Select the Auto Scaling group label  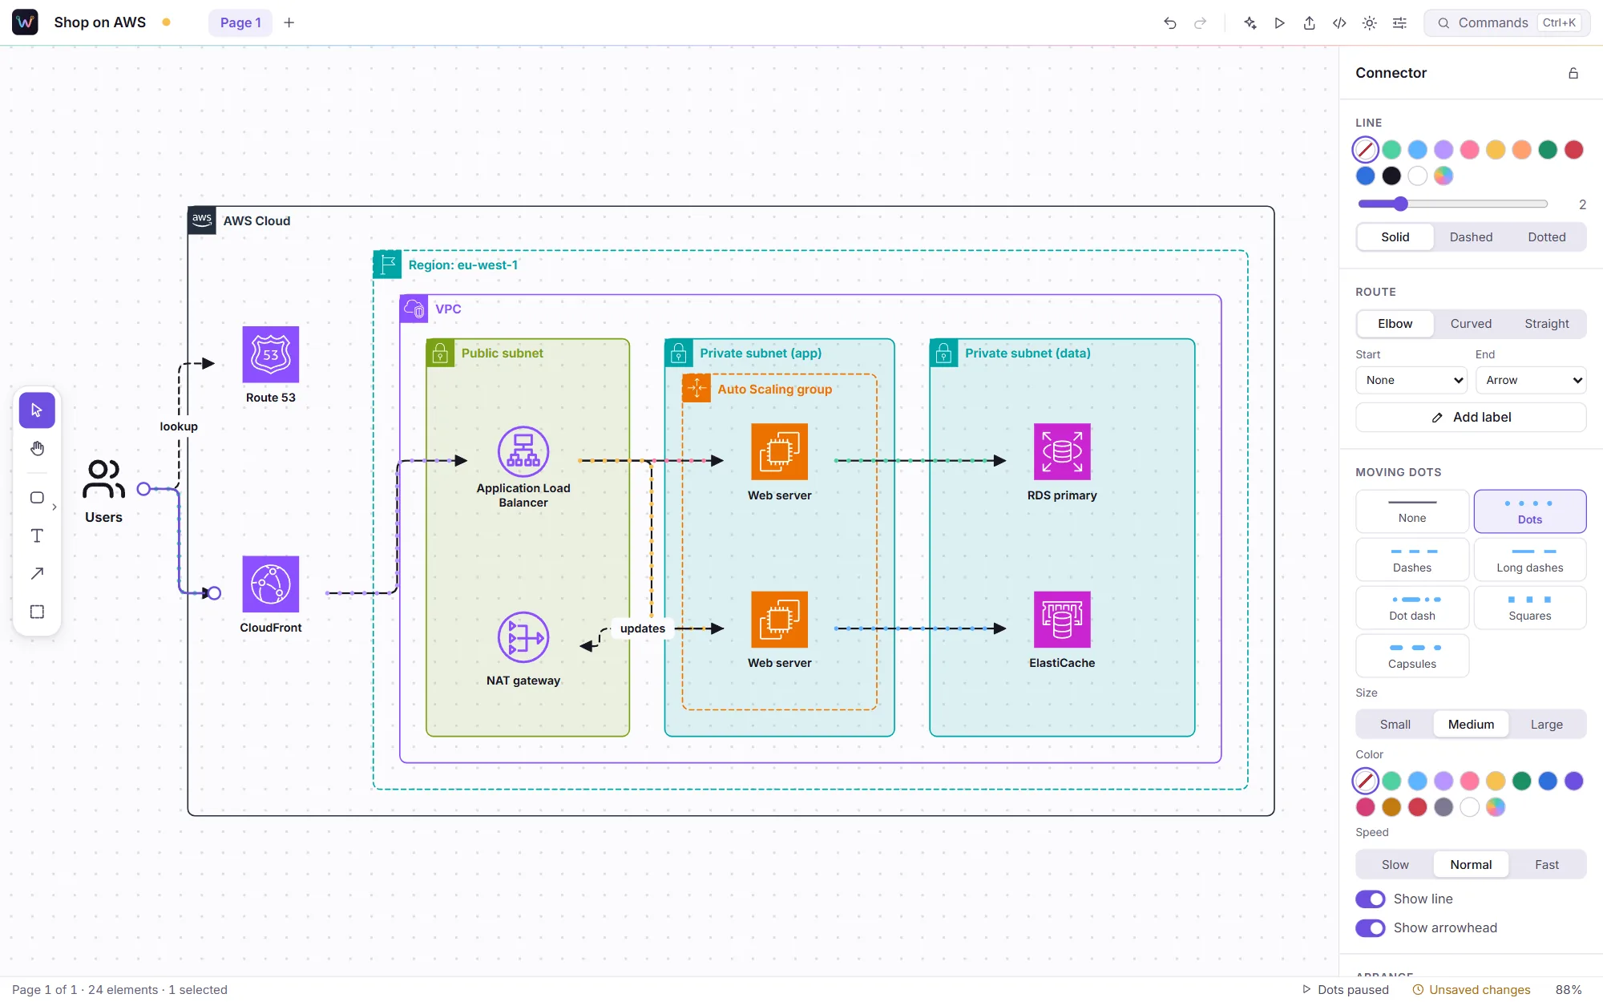pos(774,390)
